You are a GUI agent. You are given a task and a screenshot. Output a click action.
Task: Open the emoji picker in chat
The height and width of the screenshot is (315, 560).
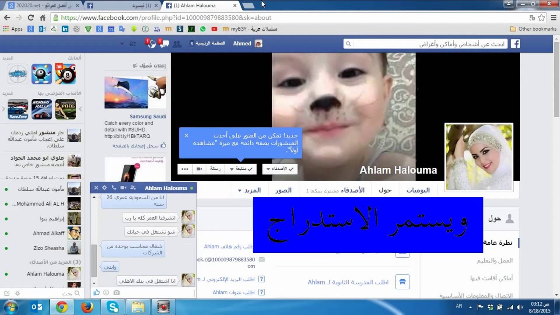(x=106, y=293)
